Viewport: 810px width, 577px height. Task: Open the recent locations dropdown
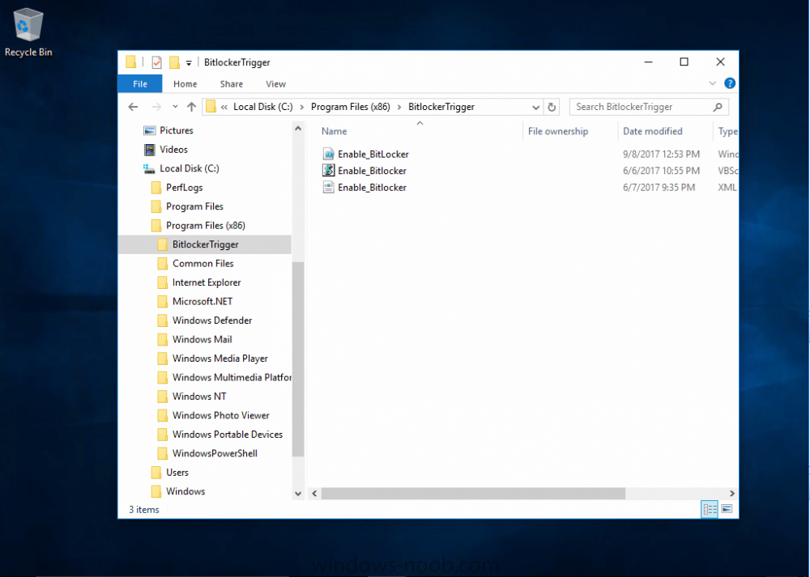point(175,107)
